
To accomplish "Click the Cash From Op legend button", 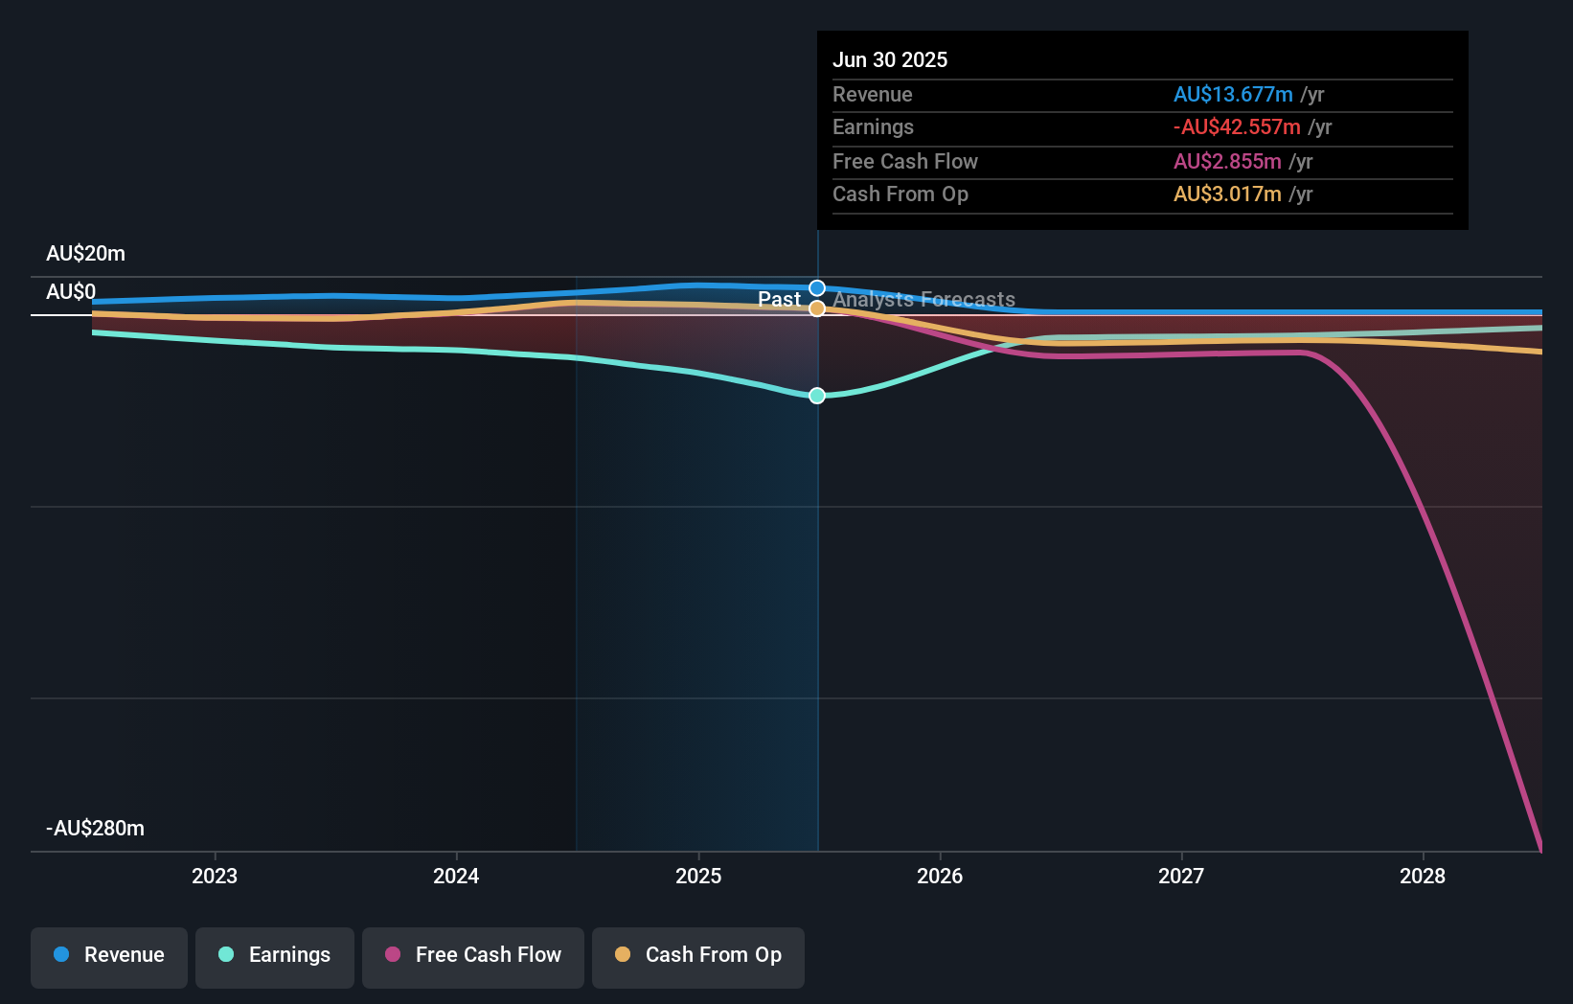I will coord(698,957).
